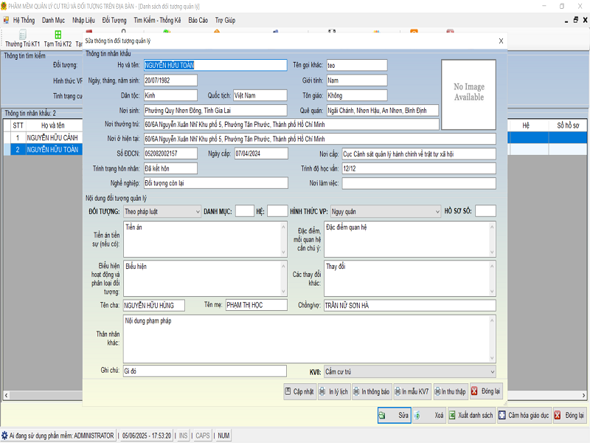
Task: Click the Tôn giáo field
Action: click(x=357, y=95)
